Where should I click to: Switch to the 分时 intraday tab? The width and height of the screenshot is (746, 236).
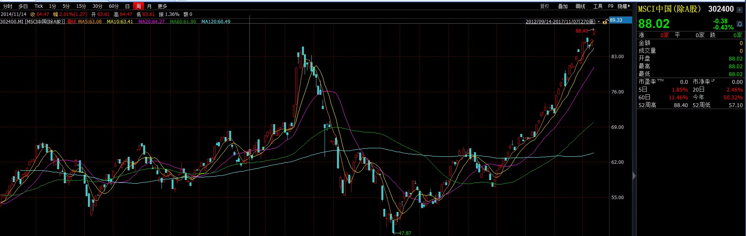(x=8, y=6)
